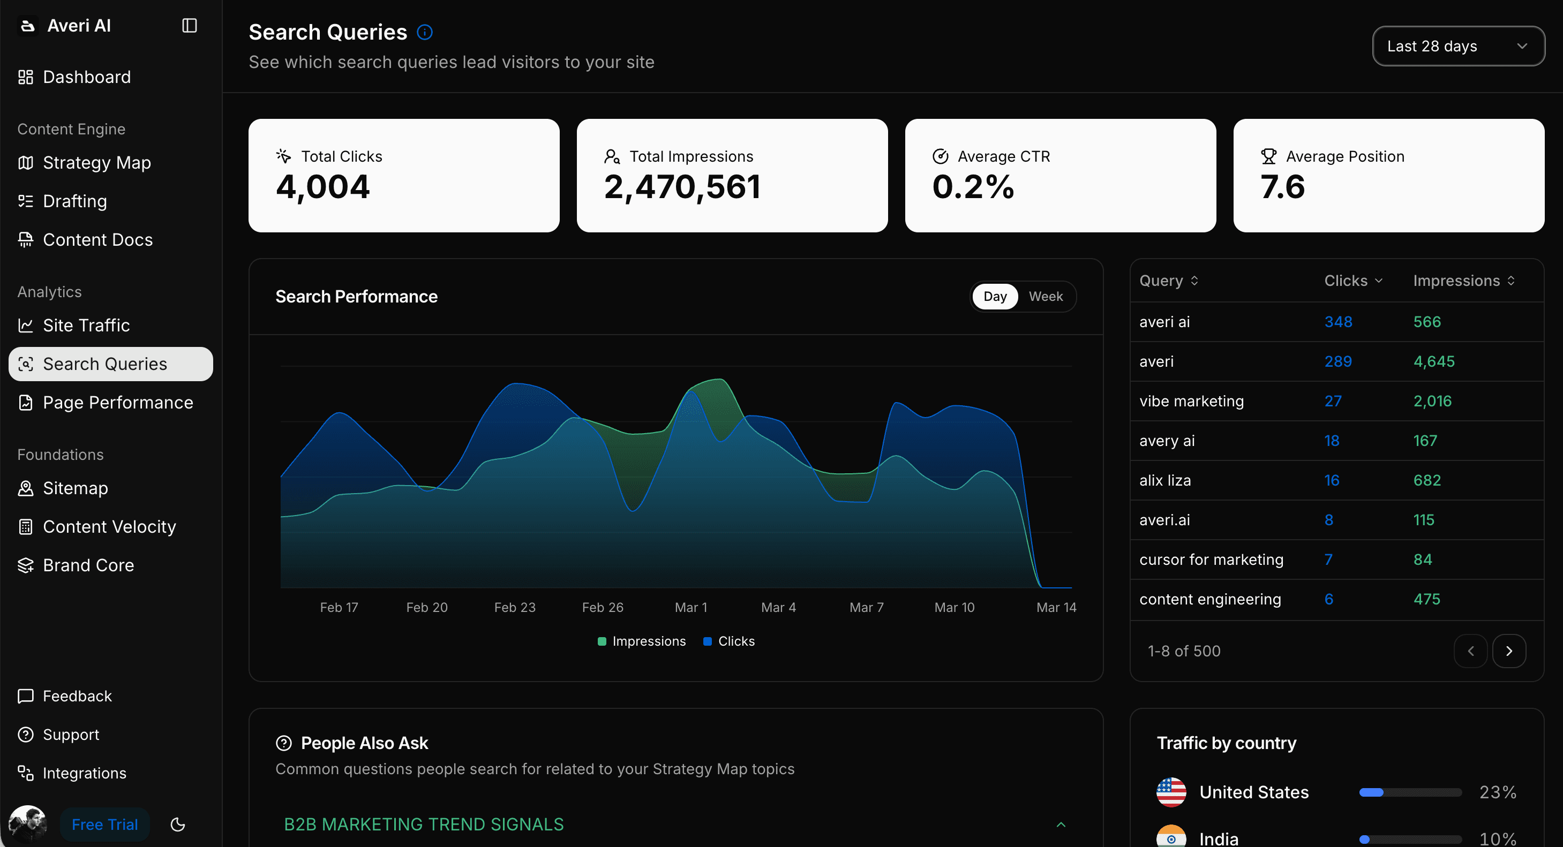1563x847 pixels.
Task: Open Strategy Map in sidebar
Action: point(96,162)
